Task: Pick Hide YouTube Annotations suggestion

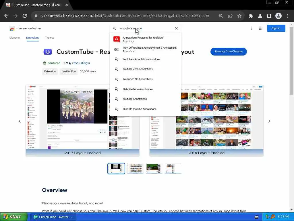Action: pos(145,89)
